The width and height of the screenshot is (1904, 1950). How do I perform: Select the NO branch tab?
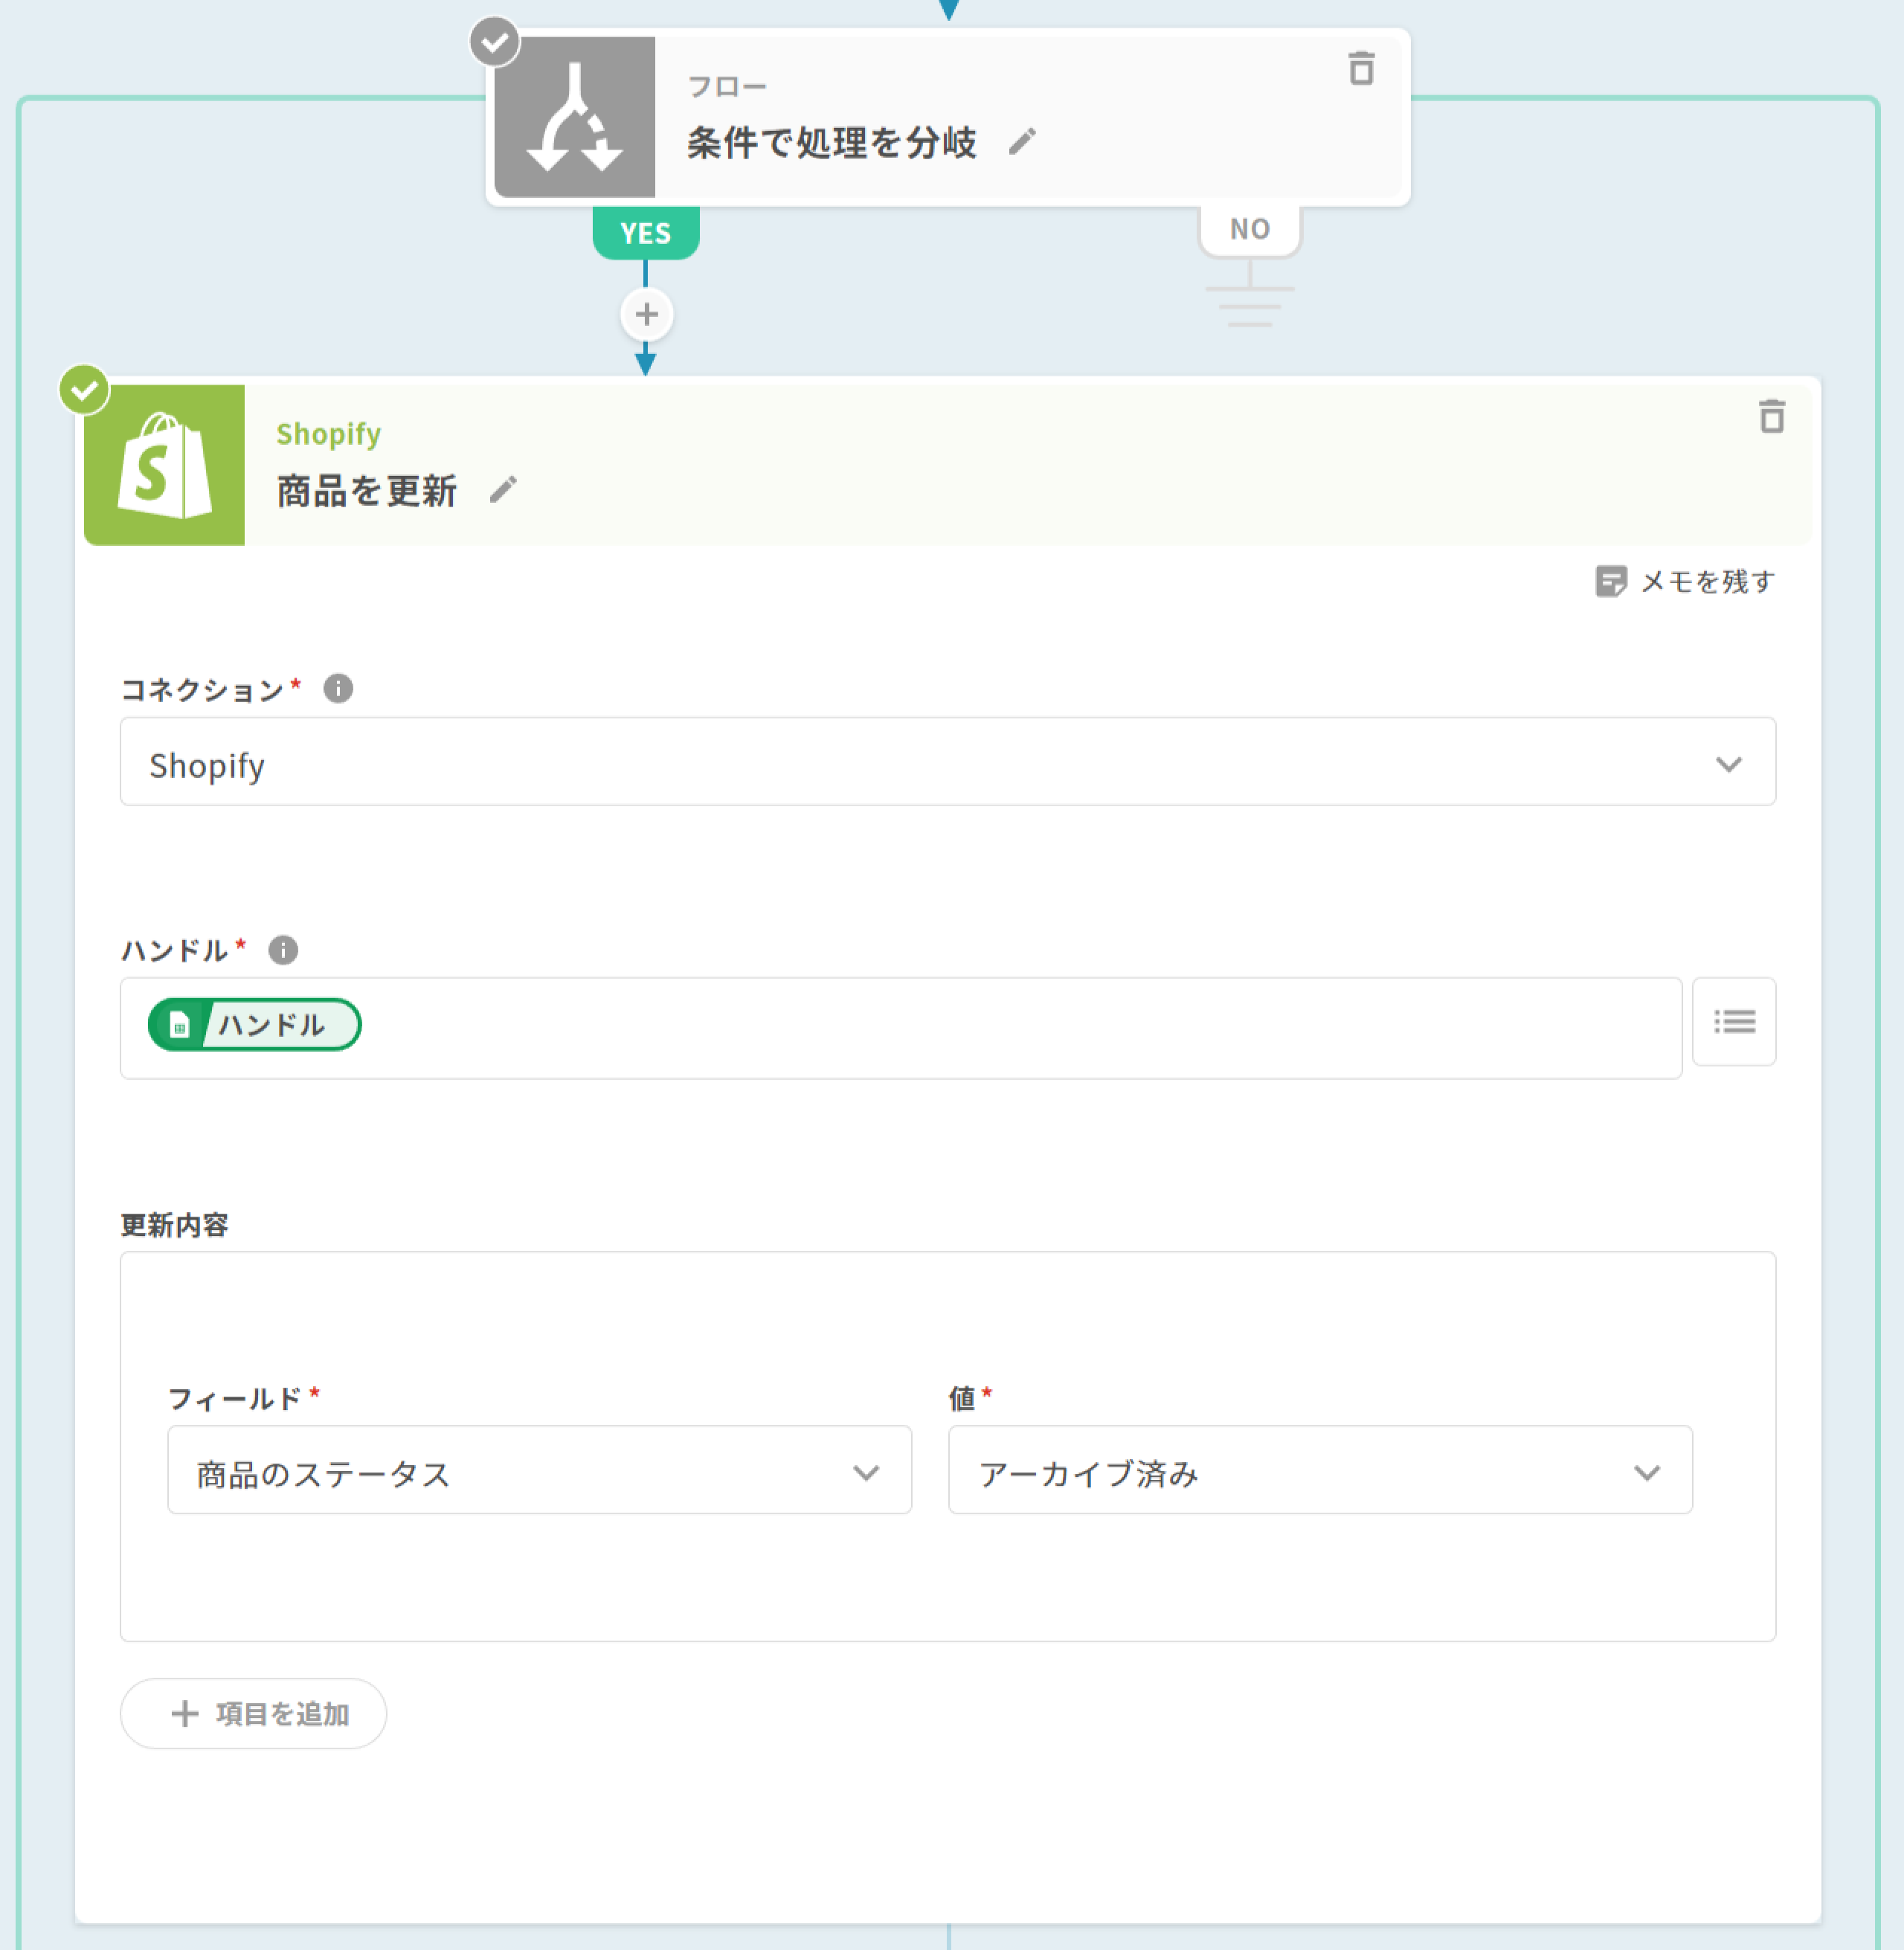[x=1249, y=229]
